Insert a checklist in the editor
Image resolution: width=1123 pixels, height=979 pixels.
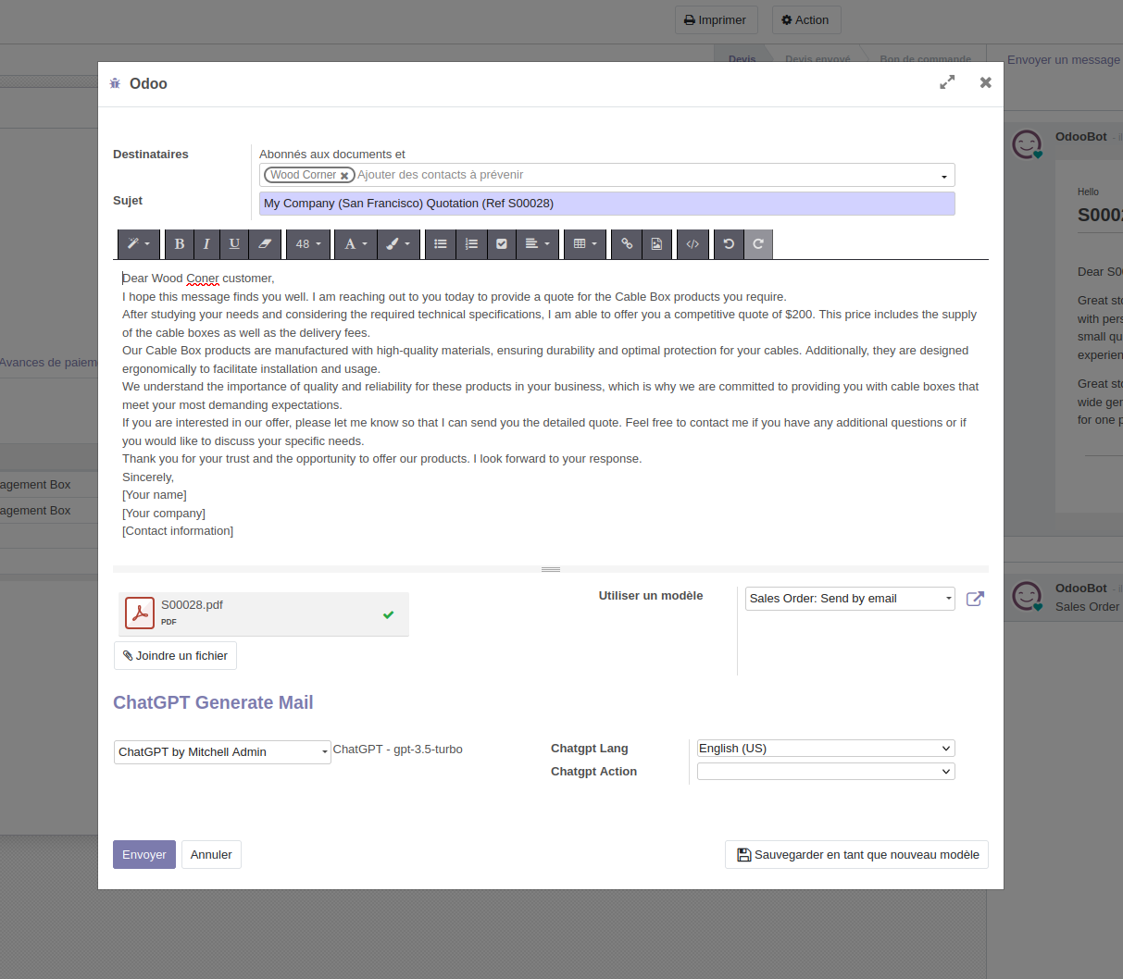click(x=502, y=244)
